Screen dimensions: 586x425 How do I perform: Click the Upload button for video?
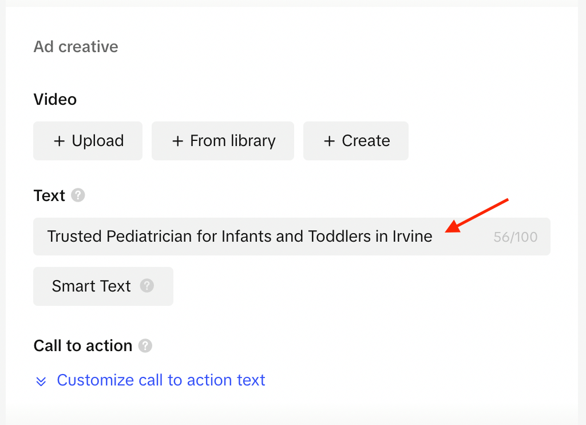pyautogui.click(x=88, y=140)
